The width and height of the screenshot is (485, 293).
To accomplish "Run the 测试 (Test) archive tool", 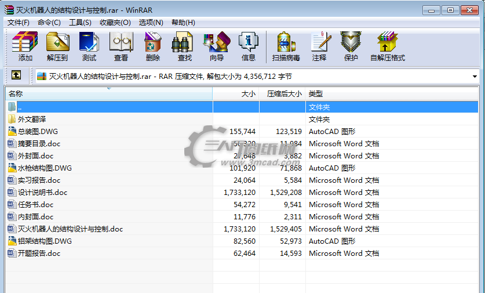I will [x=89, y=42].
